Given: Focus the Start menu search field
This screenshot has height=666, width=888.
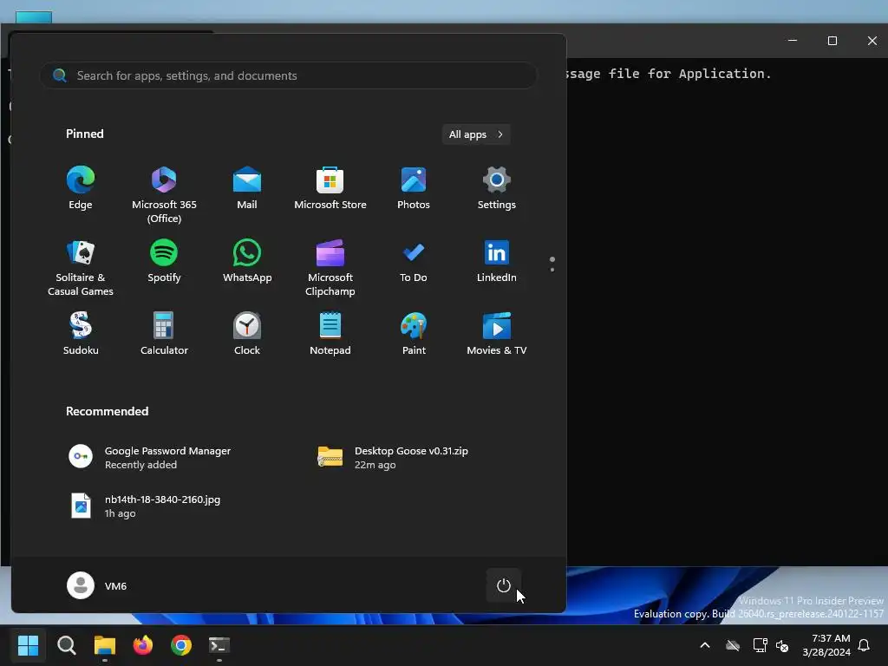Looking at the screenshot, I should point(288,75).
